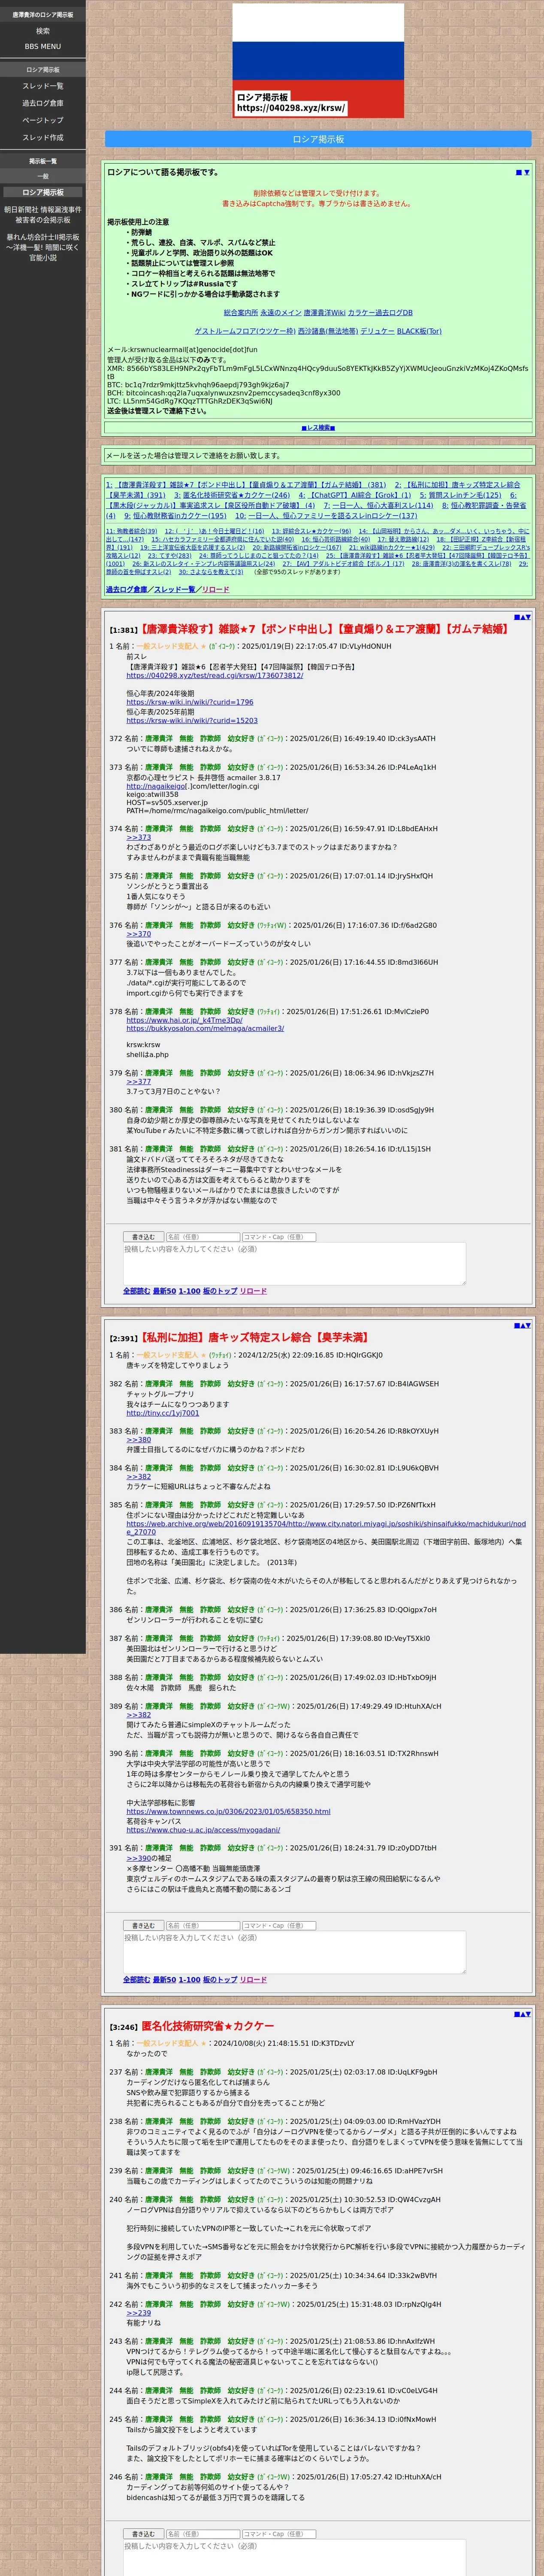The width and height of the screenshot is (544, 2576).
Task: Follow anchor >>390 in post 391
Action: [140, 1858]
